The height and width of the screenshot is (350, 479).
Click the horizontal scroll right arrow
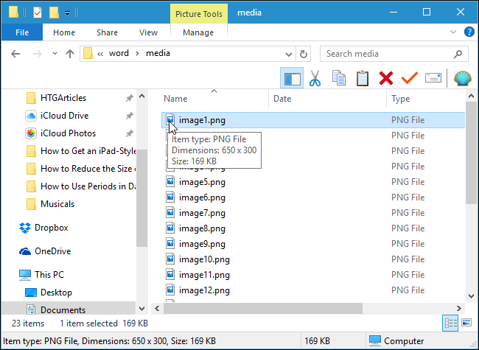(x=459, y=309)
